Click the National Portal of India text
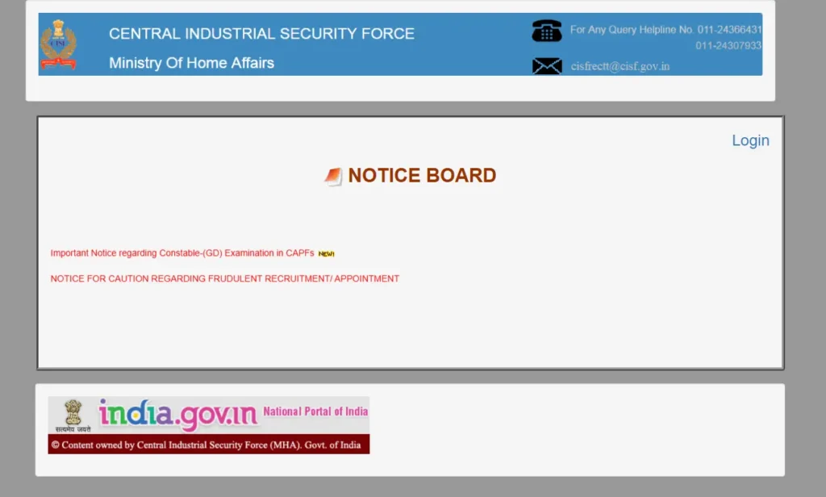Viewport: 826px width, 497px height. 315,411
